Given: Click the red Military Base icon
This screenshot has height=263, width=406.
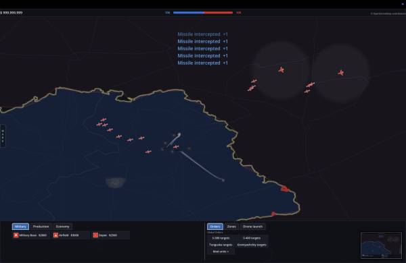Looking at the screenshot, I should tap(16, 235).
